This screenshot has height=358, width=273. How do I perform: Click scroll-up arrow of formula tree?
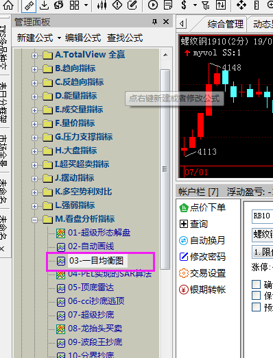(x=165, y=55)
